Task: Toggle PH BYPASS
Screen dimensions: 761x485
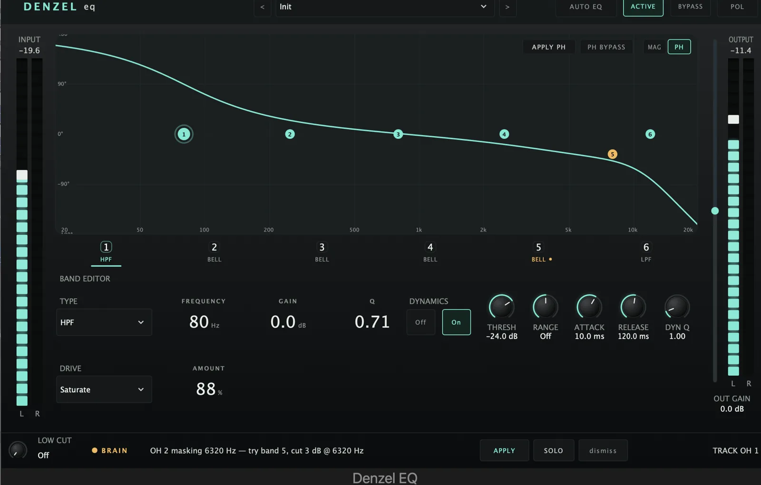Action: click(x=606, y=47)
